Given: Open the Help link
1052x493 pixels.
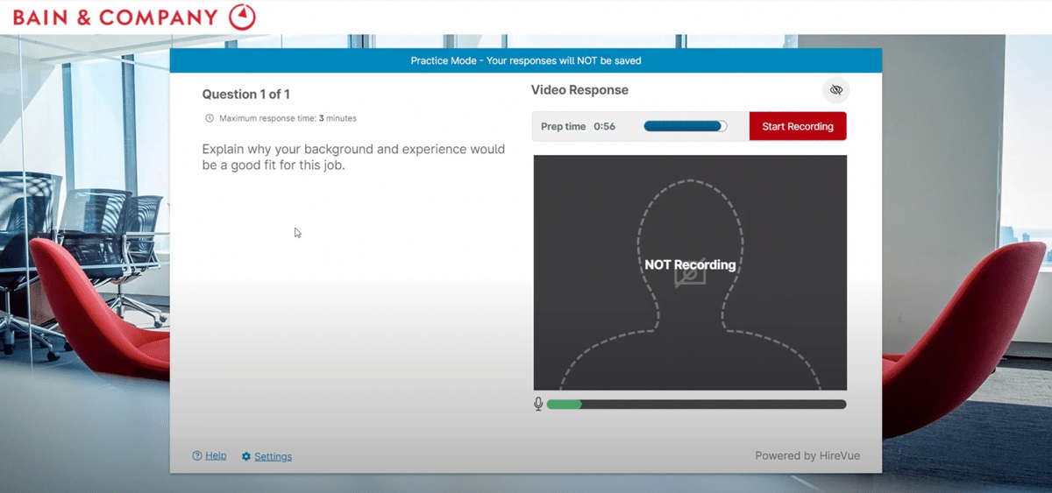Looking at the screenshot, I should (216, 456).
